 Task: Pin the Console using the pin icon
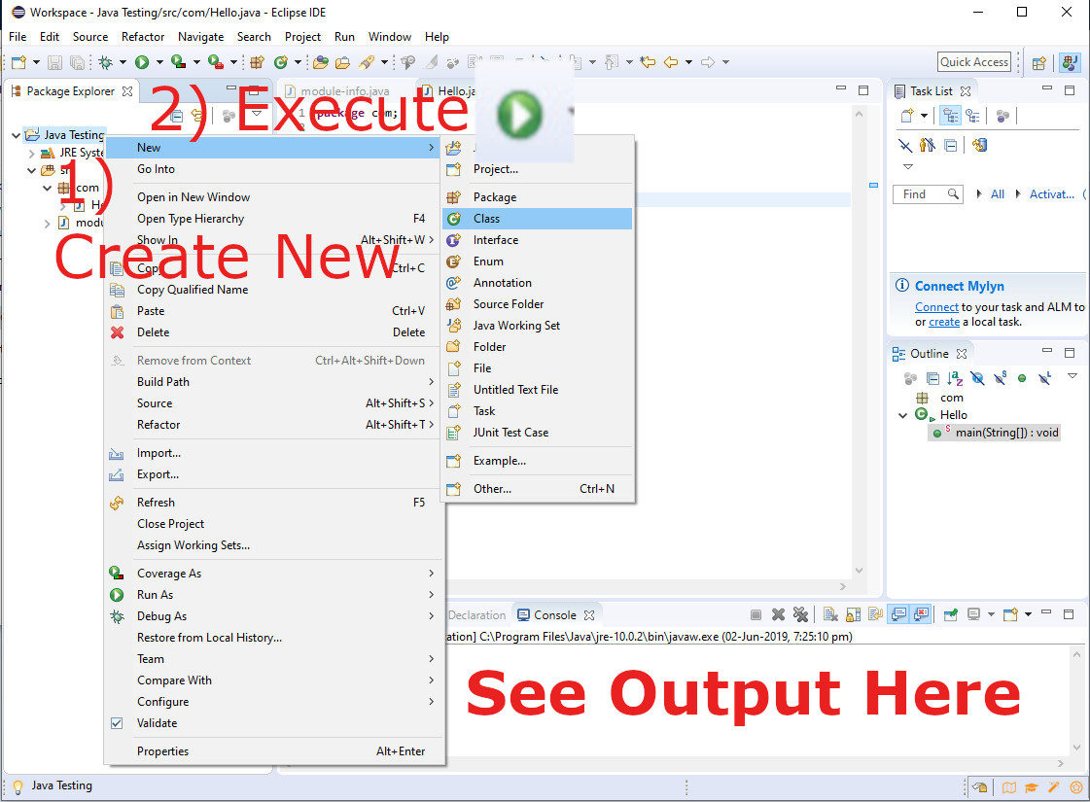[949, 614]
